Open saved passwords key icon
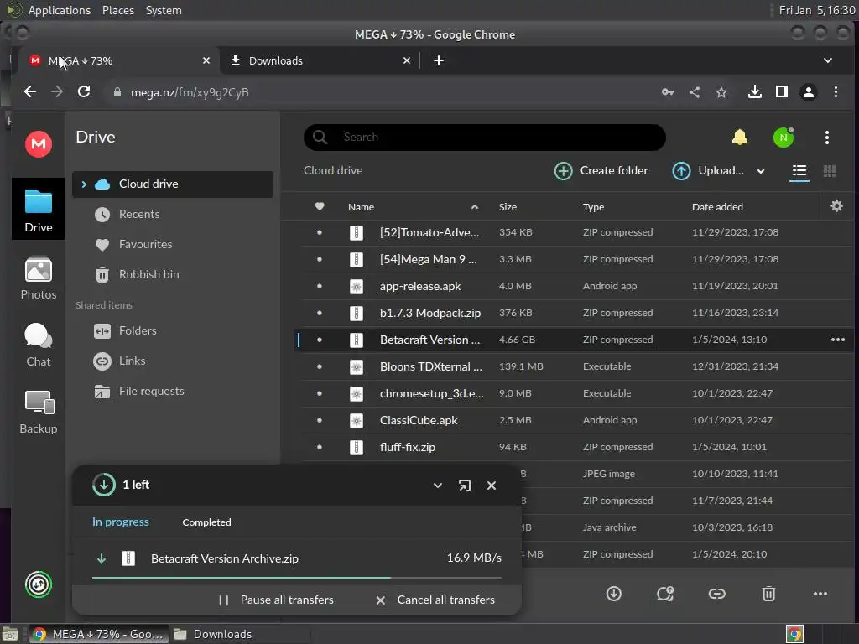This screenshot has width=859, height=644. [x=668, y=92]
